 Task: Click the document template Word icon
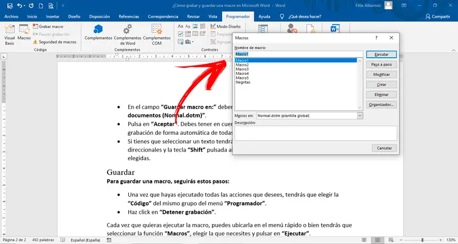pyautogui.click(x=335, y=29)
